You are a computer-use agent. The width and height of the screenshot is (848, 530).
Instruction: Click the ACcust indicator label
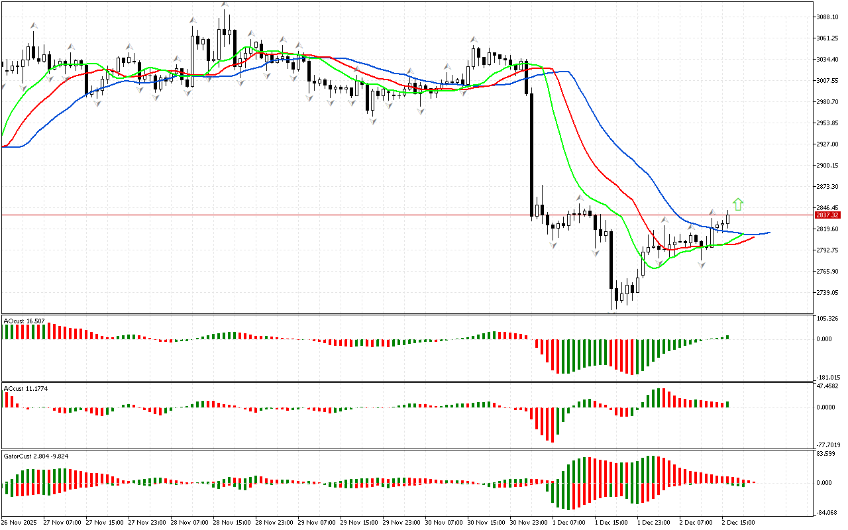pyautogui.click(x=25, y=388)
